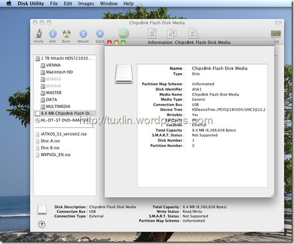The image size is (294, 244).
Task: Click the Hitachi hard disk icon in sidebar
Action: [37, 59]
